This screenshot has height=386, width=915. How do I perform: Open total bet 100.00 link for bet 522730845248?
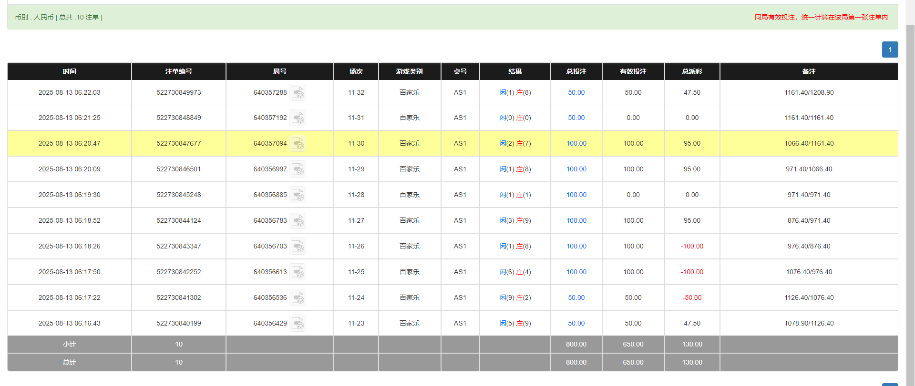(x=576, y=195)
